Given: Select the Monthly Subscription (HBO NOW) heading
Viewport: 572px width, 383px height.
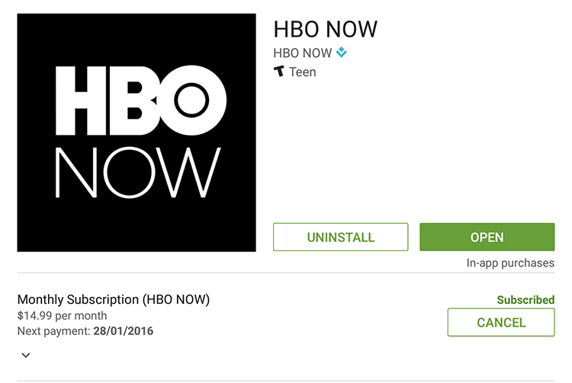Looking at the screenshot, I should 114,299.
